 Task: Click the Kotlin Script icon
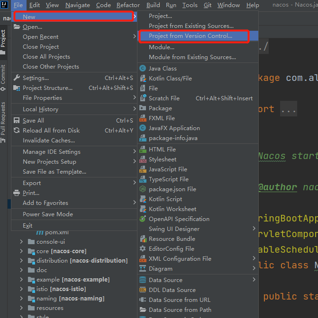coord(143,199)
